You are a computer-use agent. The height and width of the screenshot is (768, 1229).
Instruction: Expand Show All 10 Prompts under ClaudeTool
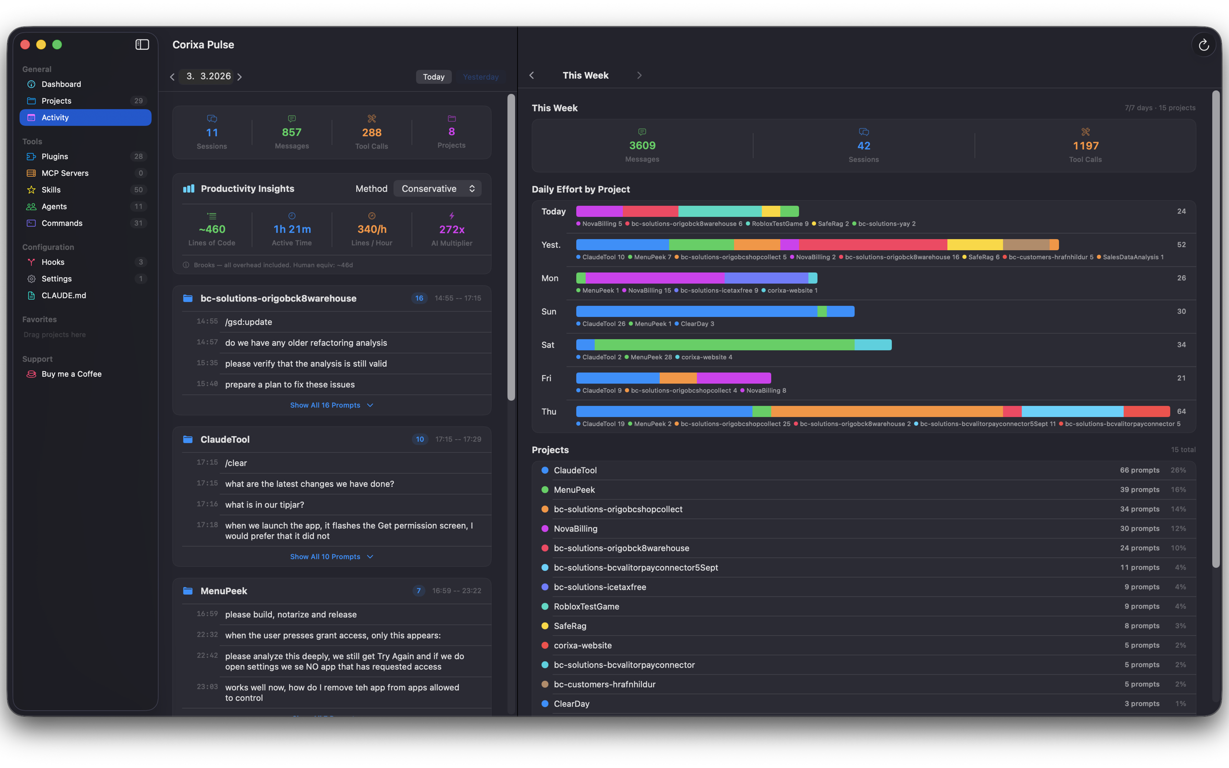[332, 556]
